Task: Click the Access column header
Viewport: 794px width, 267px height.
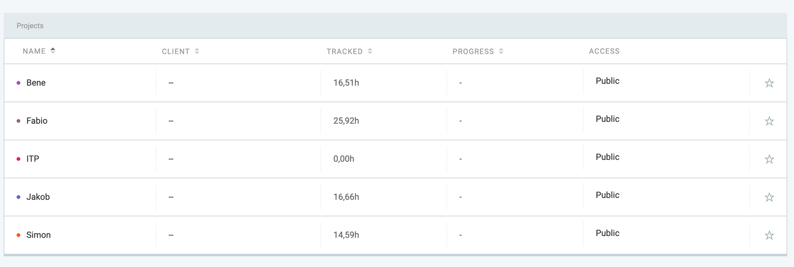Action: tap(604, 52)
